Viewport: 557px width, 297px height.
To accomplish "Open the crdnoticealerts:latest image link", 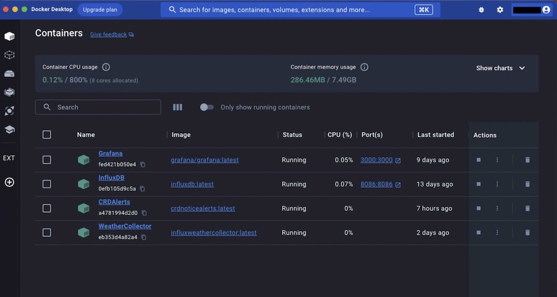I will click(x=203, y=208).
